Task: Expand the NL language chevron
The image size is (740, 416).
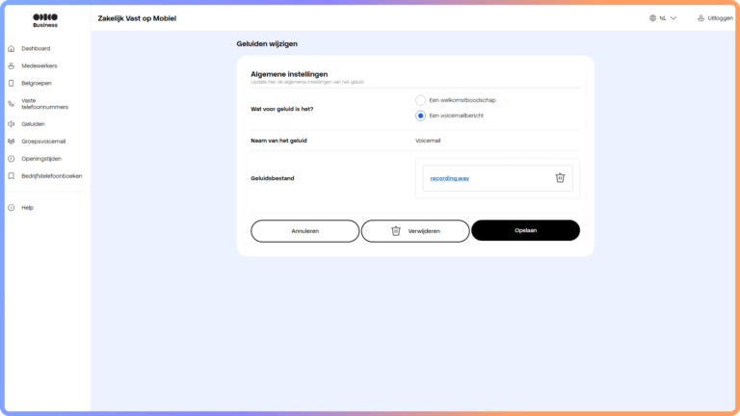Action: (674, 18)
